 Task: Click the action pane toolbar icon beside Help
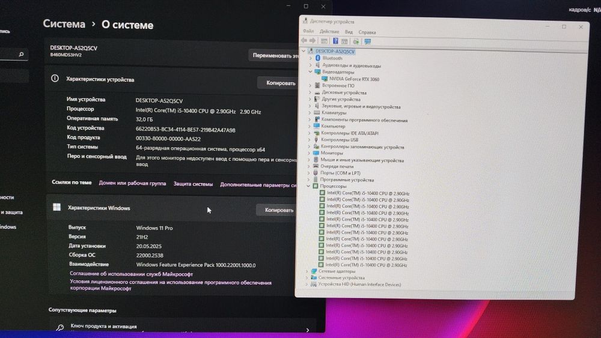(x=344, y=41)
